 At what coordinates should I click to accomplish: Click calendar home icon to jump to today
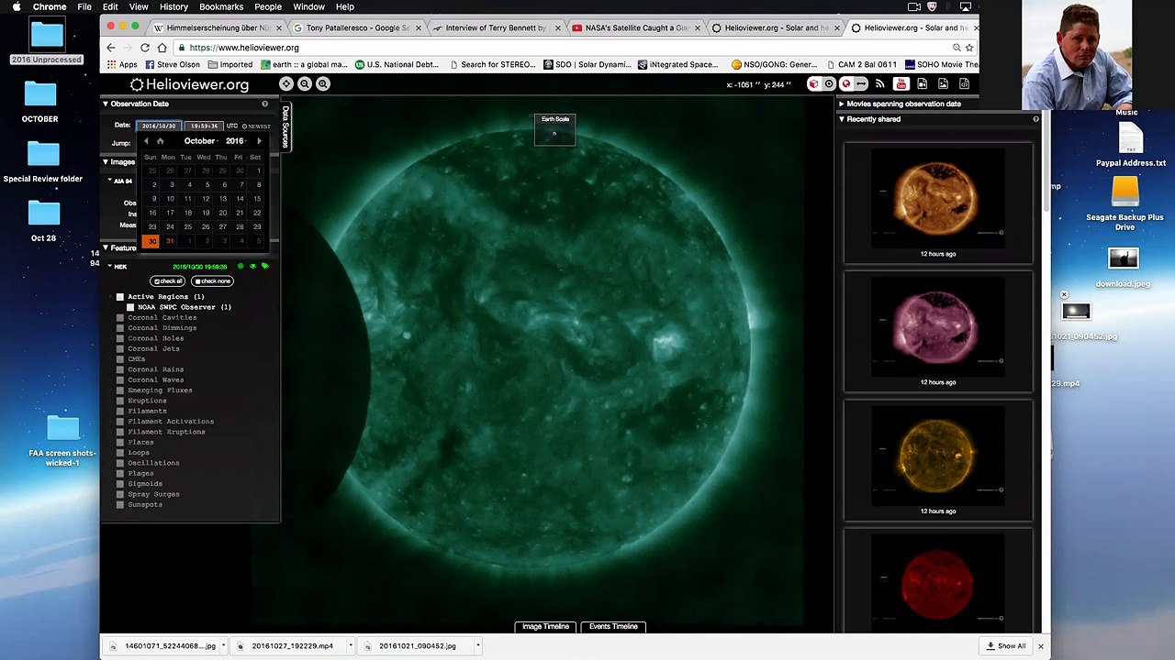160,141
